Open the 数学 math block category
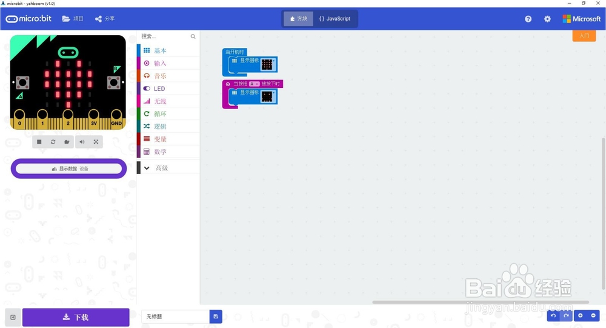 (168, 152)
